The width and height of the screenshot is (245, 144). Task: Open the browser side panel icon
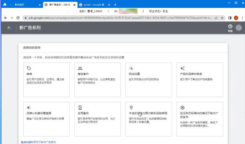click(230, 18)
